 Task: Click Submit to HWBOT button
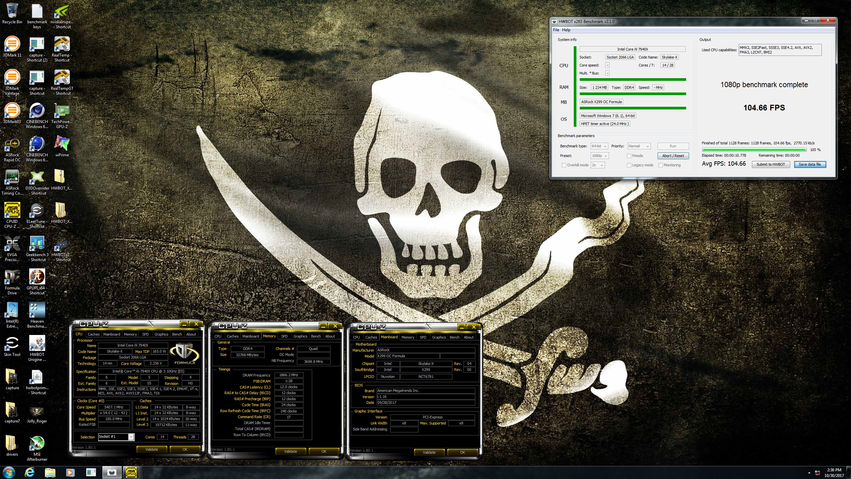pos(771,164)
